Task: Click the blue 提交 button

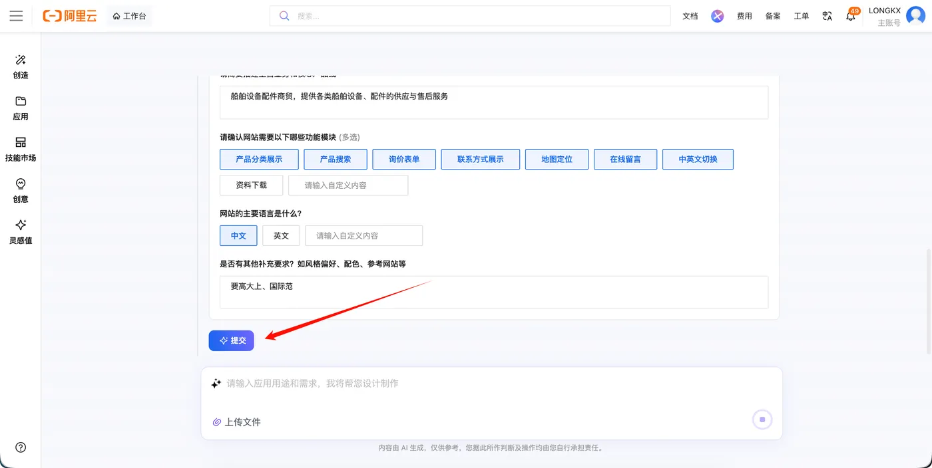Action: point(231,340)
